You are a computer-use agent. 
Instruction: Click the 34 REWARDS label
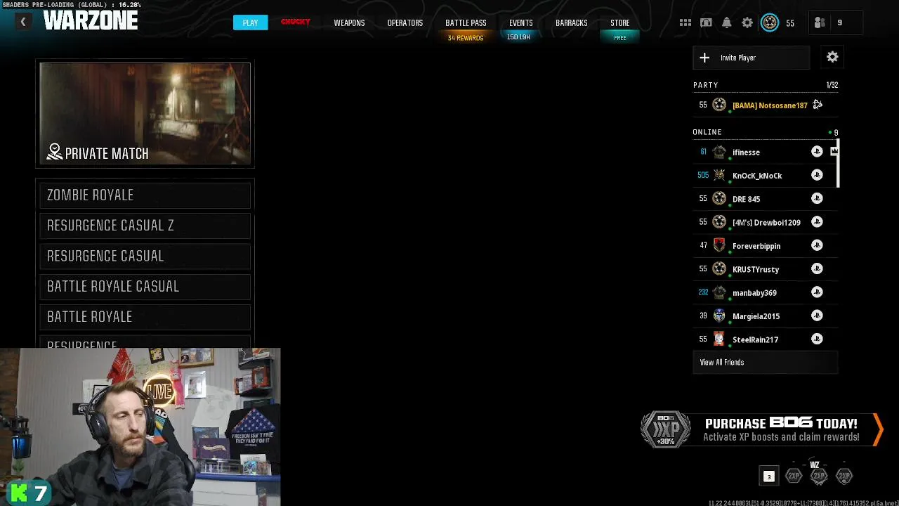(x=466, y=38)
